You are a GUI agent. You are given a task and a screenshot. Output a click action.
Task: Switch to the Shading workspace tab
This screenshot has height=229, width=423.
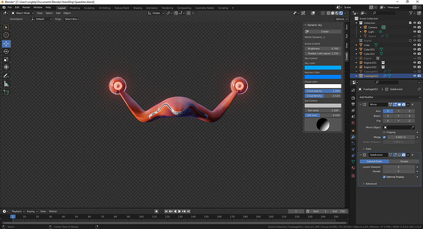click(137, 8)
